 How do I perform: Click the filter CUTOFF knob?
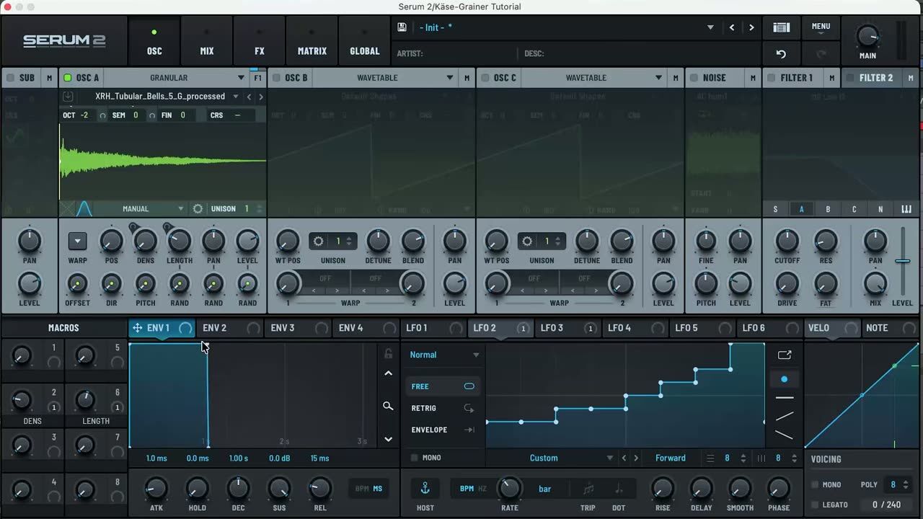coord(787,241)
